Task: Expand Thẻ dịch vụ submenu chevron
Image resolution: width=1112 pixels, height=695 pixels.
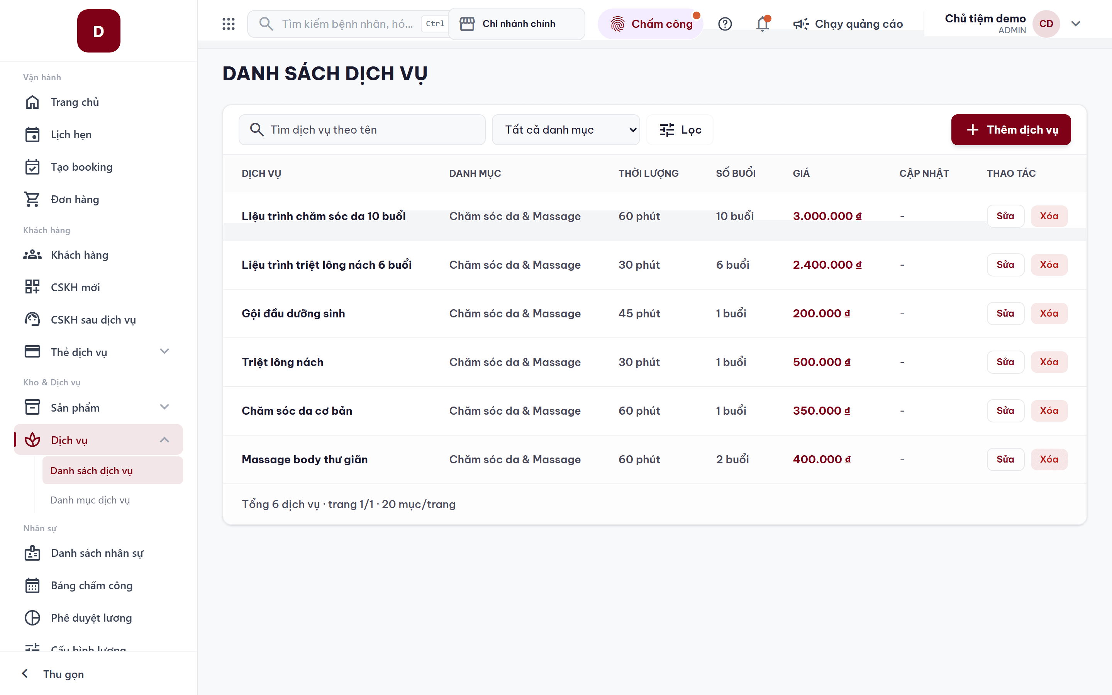Action: (164, 352)
